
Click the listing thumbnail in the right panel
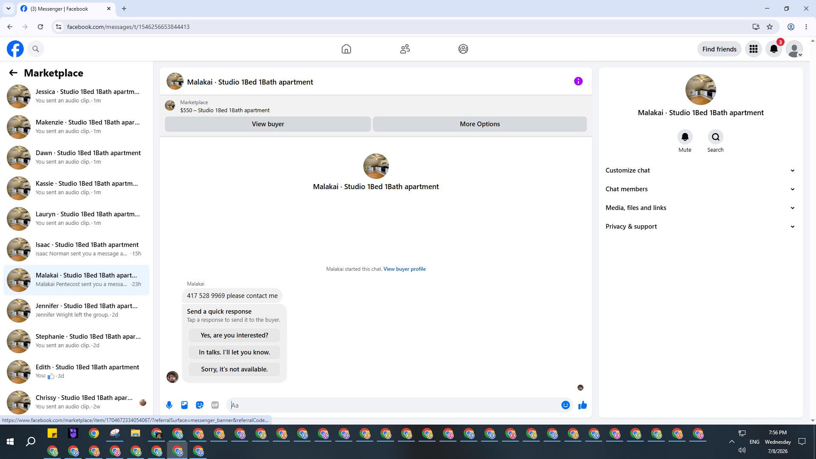coord(701,90)
